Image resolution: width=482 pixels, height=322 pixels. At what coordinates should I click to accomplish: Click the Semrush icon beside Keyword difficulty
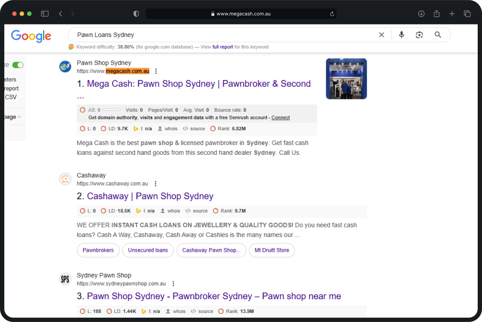coord(71,47)
